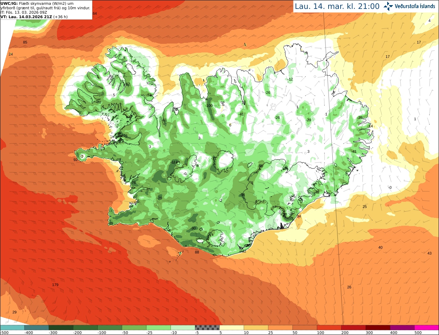Click the -79 value on the map
The width and height of the screenshot is (439, 335).
pos(159,198)
